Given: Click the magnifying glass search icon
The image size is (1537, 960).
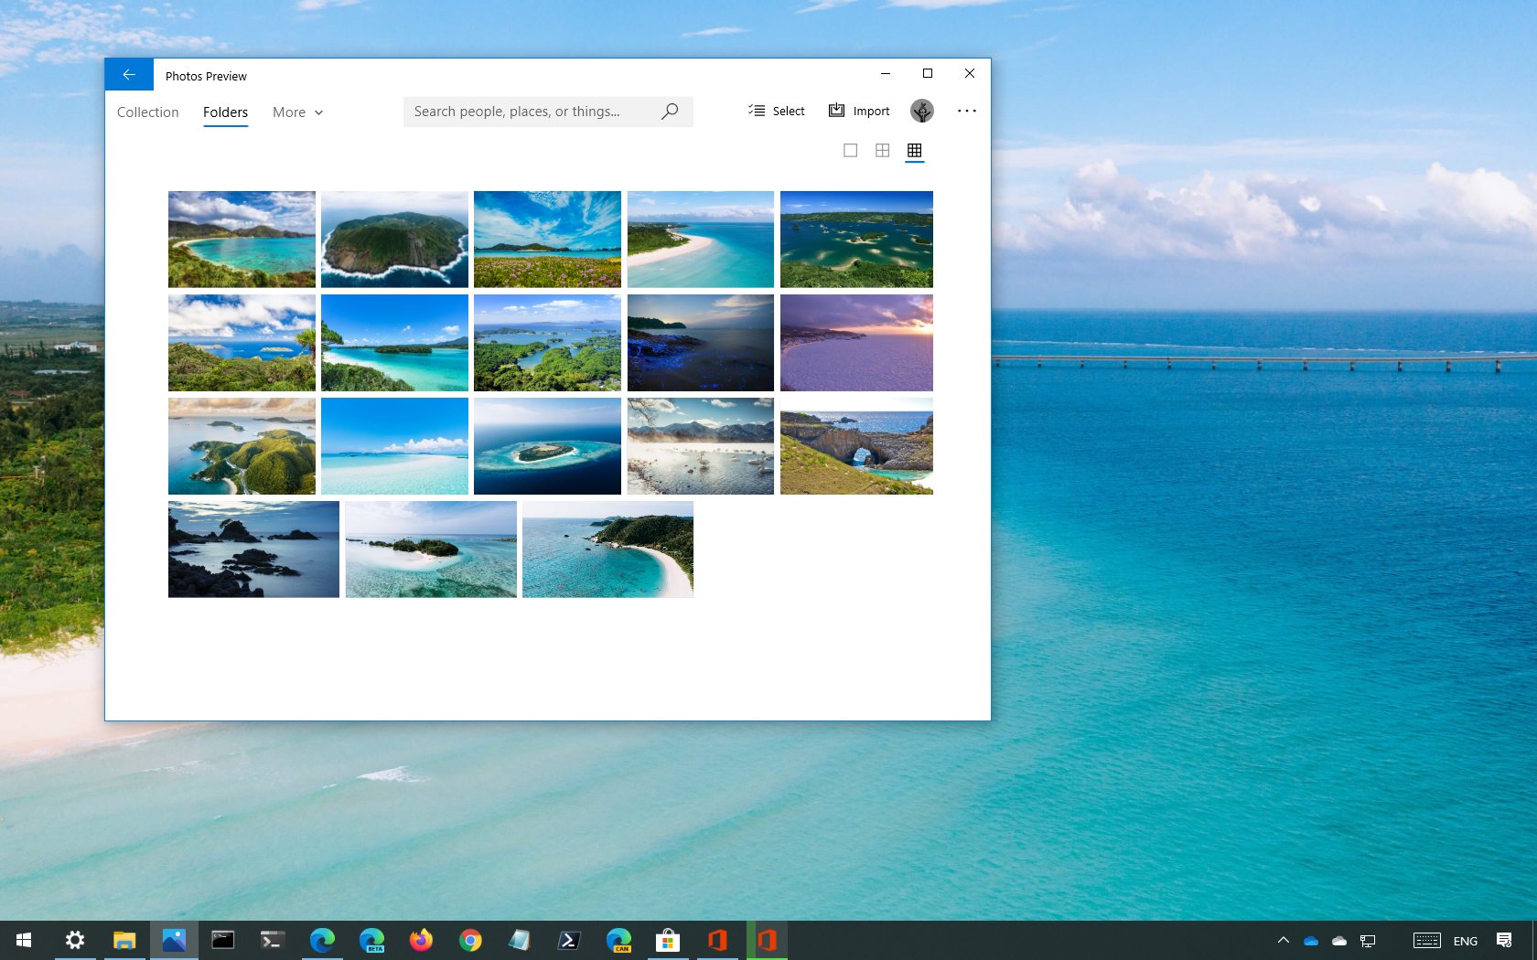Looking at the screenshot, I should tap(670, 112).
